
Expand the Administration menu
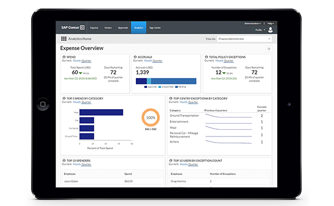click(x=252, y=23)
